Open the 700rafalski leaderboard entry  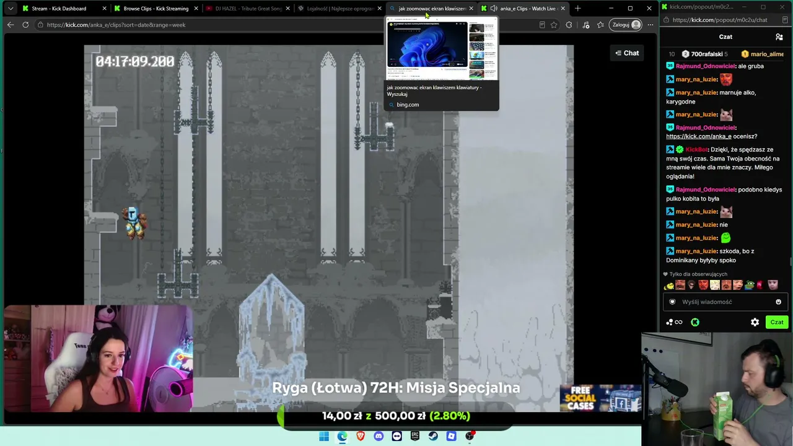705,54
